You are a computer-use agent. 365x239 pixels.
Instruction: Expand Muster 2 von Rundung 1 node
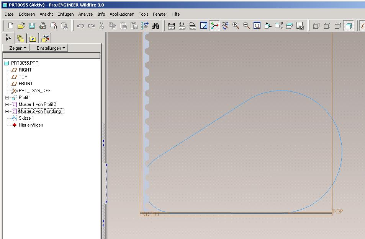[7, 112]
